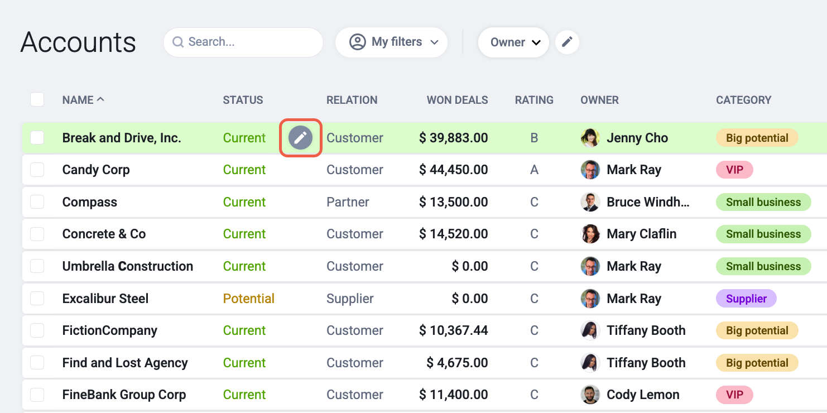Click Mary Claflin's avatar picture
The width and height of the screenshot is (827, 413).
tap(590, 234)
